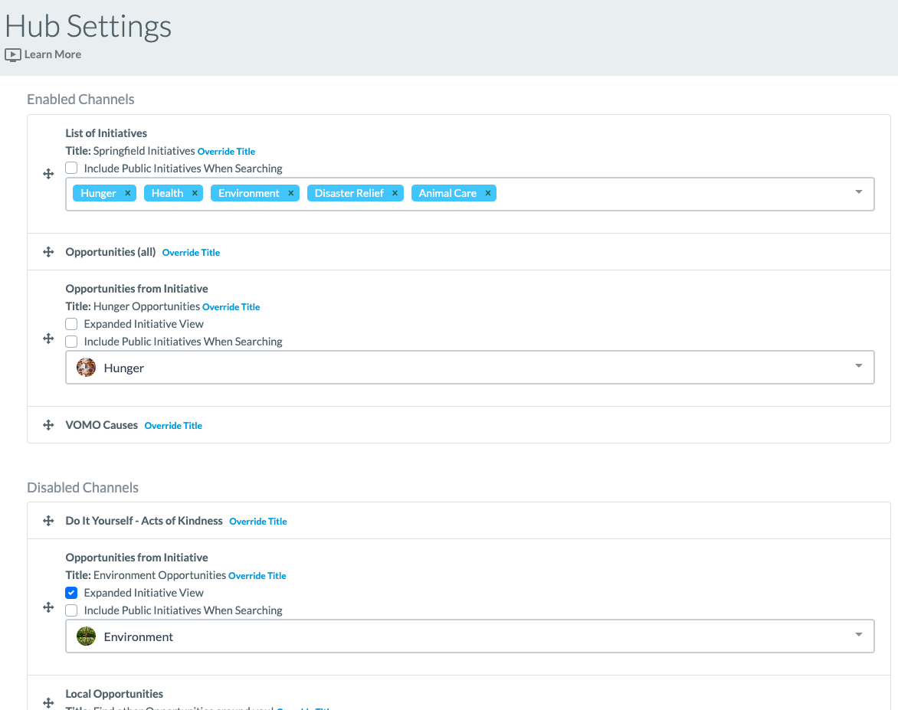Override Title for VOMO Causes
The width and height of the screenshot is (898, 710).
point(173,426)
